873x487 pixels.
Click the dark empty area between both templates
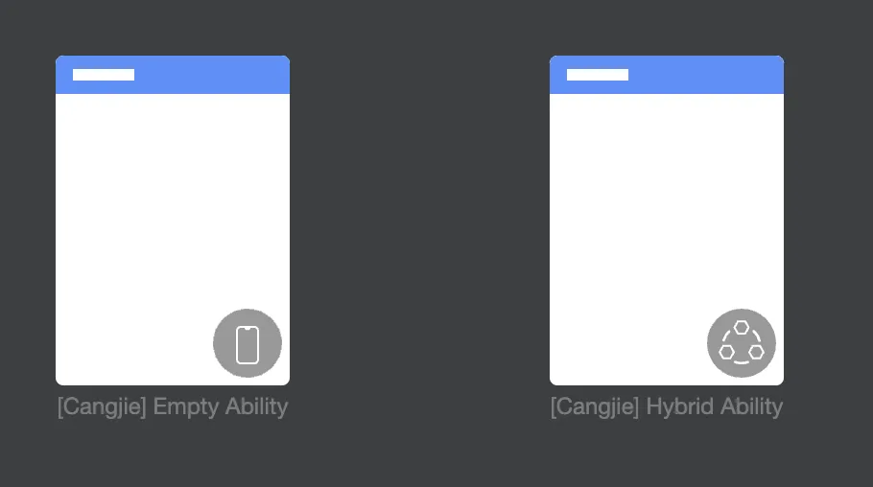419,222
